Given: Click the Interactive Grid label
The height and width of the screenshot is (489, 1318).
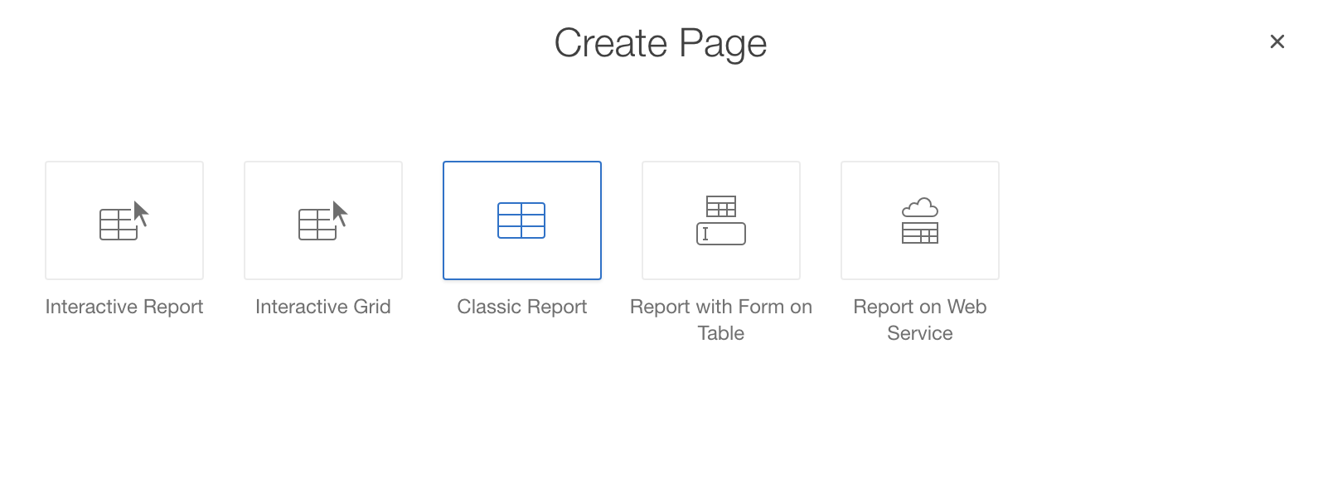Looking at the screenshot, I should pyautogui.click(x=323, y=307).
